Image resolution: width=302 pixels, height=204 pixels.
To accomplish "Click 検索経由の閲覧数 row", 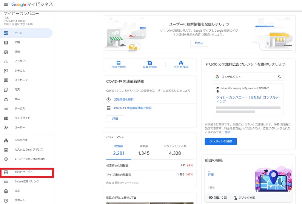I will pos(149,165).
